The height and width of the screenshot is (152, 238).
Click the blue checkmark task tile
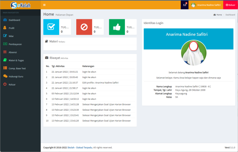[x=51, y=27]
